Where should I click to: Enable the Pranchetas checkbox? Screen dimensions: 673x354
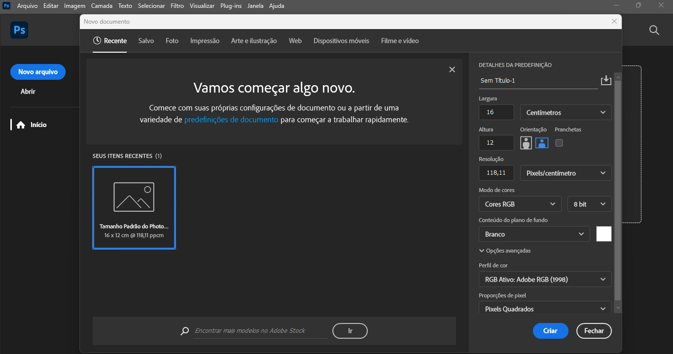pos(559,143)
